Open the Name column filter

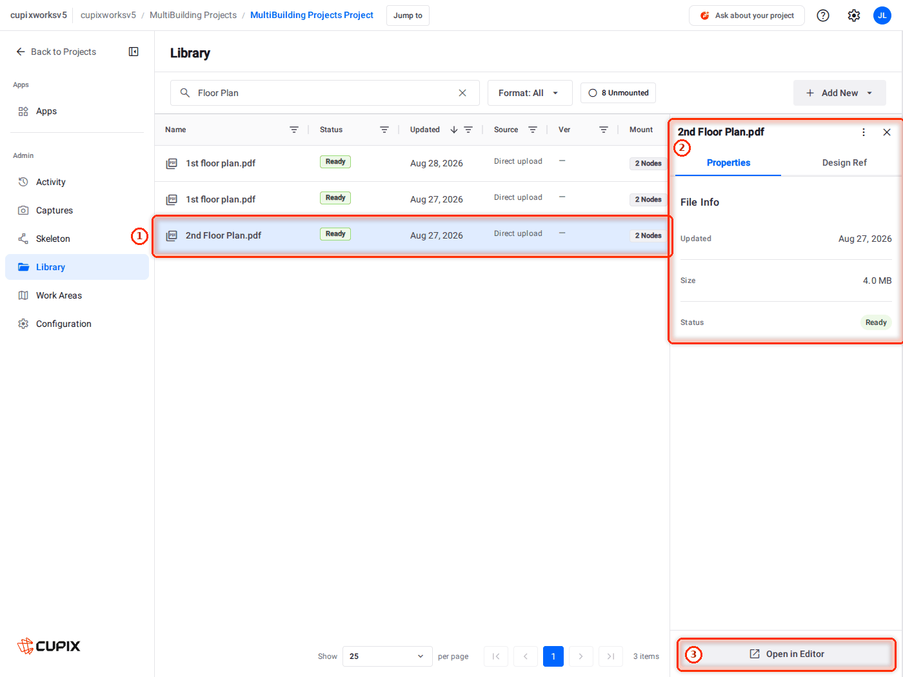click(x=294, y=130)
